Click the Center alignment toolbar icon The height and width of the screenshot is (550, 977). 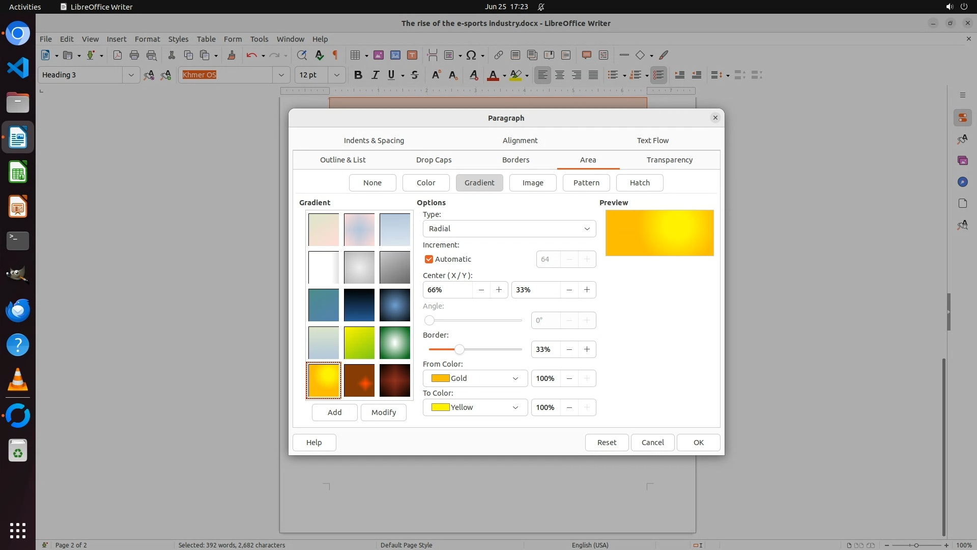tap(560, 75)
